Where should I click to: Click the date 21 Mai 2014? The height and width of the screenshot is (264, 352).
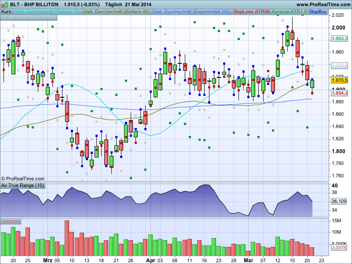click(138, 4)
